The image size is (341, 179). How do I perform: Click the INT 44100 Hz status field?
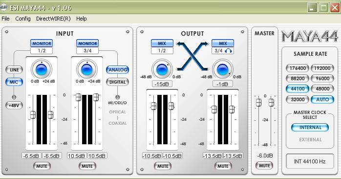(x=310, y=161)
